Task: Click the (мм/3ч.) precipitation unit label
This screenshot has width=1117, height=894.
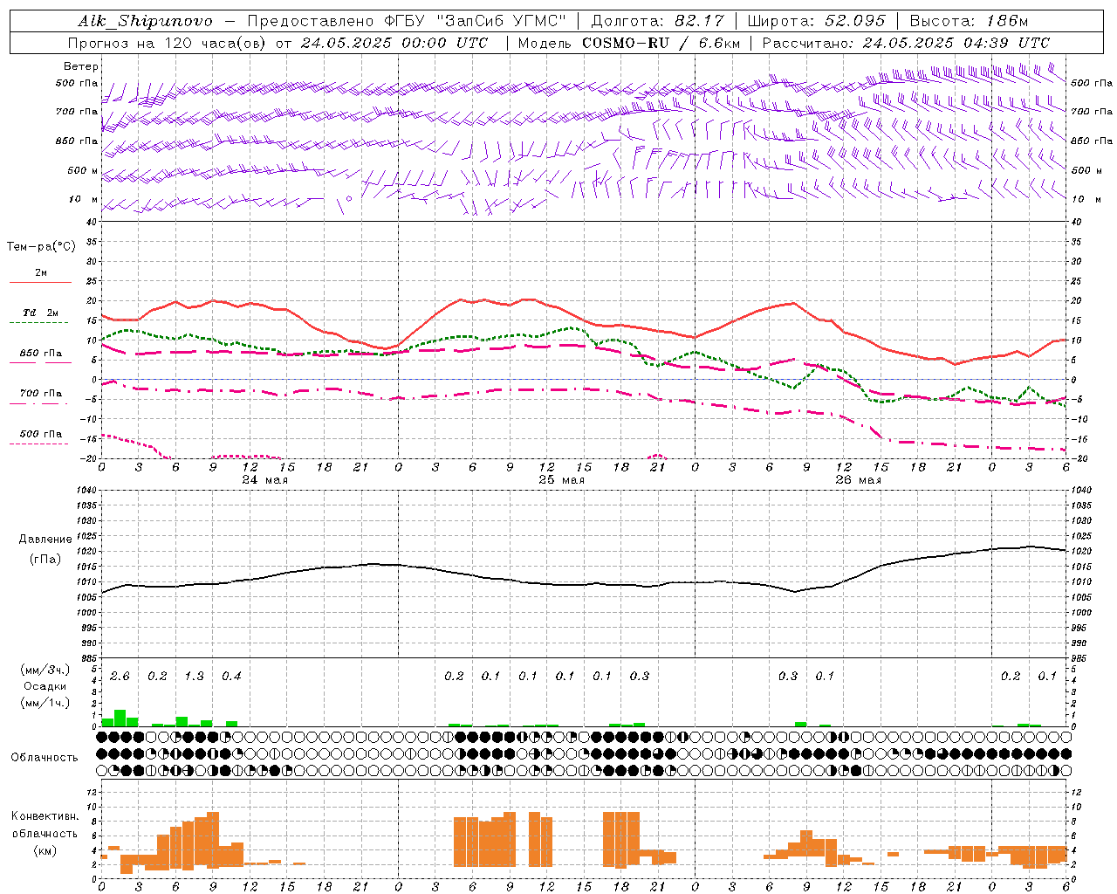Action: click(45, 670)
